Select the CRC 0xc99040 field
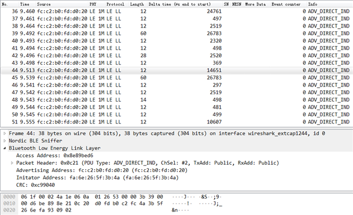This screenshot has width=353, height=215. click(35, 185)
